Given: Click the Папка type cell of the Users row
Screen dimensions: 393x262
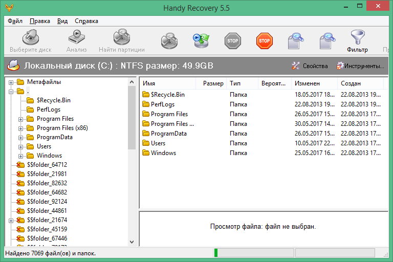Looking at the screenshot, I should [238, 143].
